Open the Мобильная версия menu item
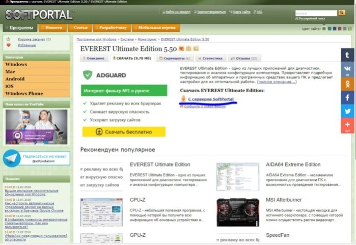This screenshot has height=245, width=356. click(x=156, y=28)
